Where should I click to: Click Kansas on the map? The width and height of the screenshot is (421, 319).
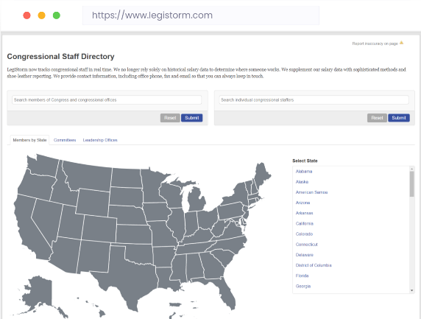(134, 234)
